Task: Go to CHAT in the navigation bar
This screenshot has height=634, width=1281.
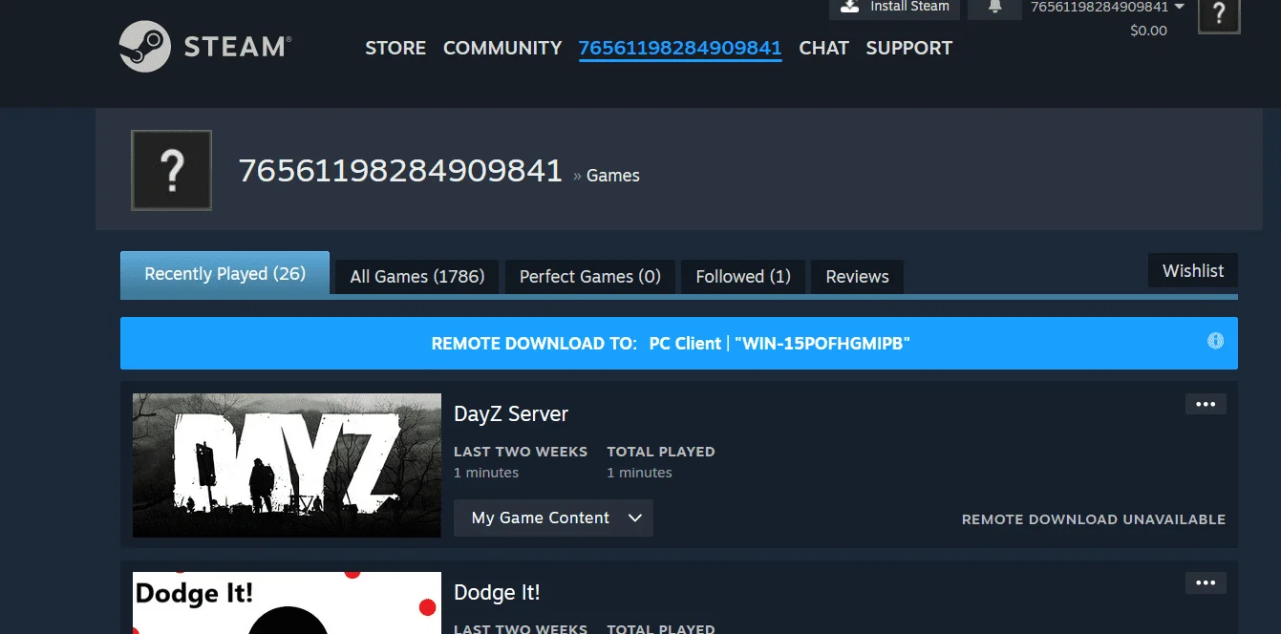Action: click(823, 48)
